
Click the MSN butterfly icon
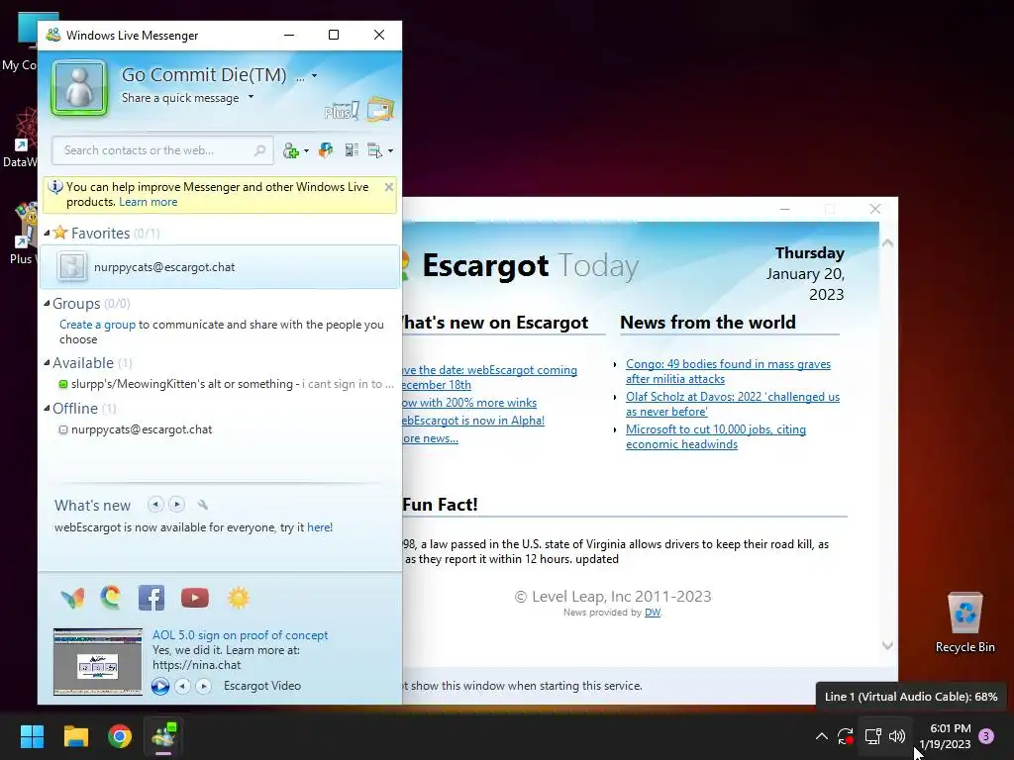(x=72, y=598)
